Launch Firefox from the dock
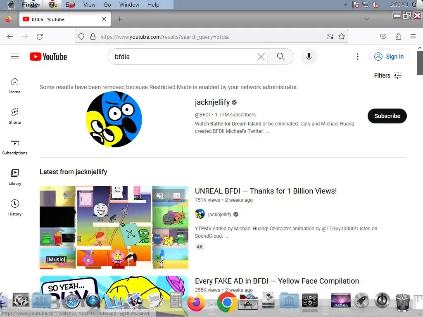This screenshot has height=317, width=423. click(196, 303)
